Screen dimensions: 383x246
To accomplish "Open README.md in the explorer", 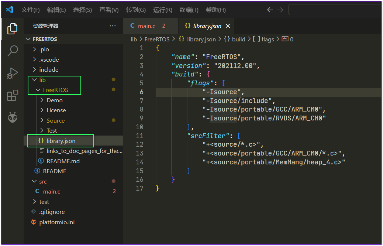I will point(73,161).
